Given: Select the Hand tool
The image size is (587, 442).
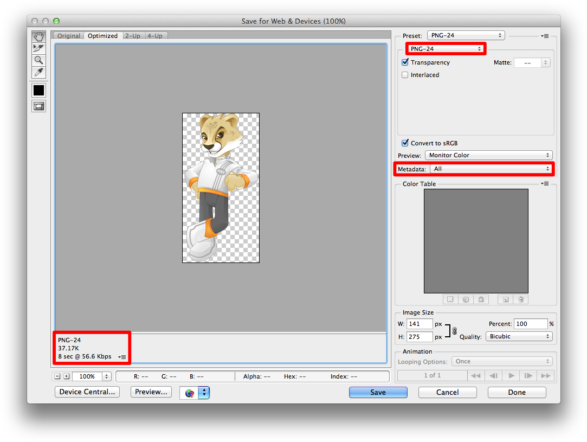Looking at the screenshot, I should click(38, 36).
